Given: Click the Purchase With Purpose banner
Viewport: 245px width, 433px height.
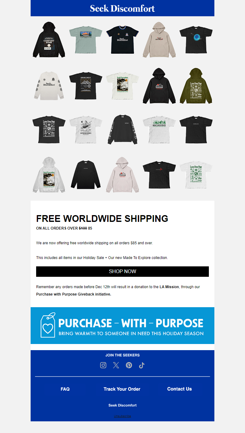Looking at the screenshot, I should click(x=123, y=326).
